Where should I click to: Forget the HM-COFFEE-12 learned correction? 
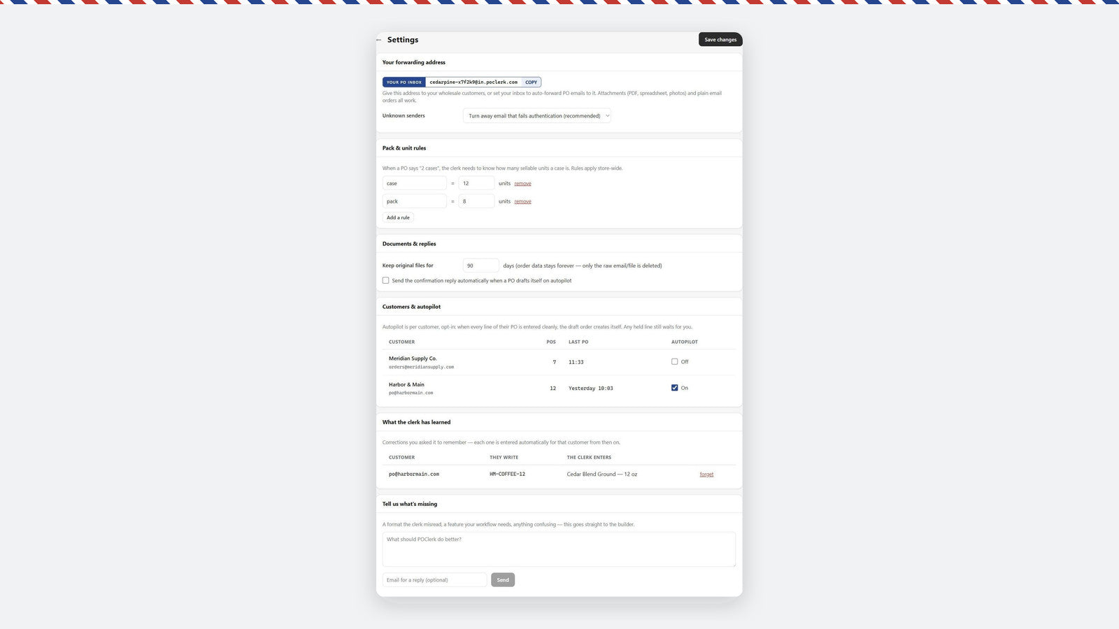pos(706,475)
